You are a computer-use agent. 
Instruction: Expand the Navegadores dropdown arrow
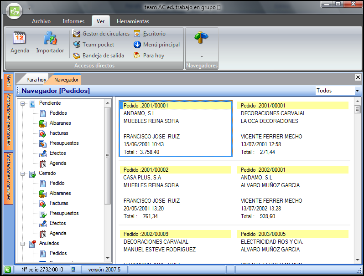click(x=202, y=56)
